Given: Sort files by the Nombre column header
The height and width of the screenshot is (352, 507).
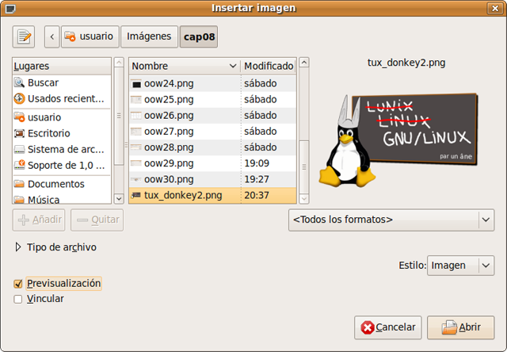Looking at the screenshot, I should (x=182, y=66).
